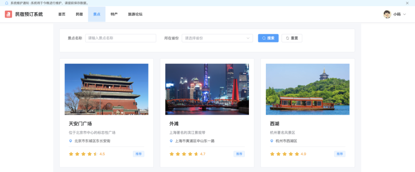
Task: Open the 外滩 night skyline photo
Action: point(207,89)
